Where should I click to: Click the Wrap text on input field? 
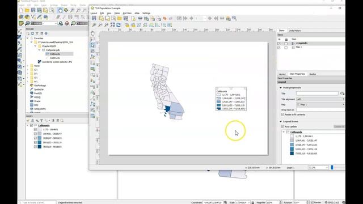(x=320, y=110)
